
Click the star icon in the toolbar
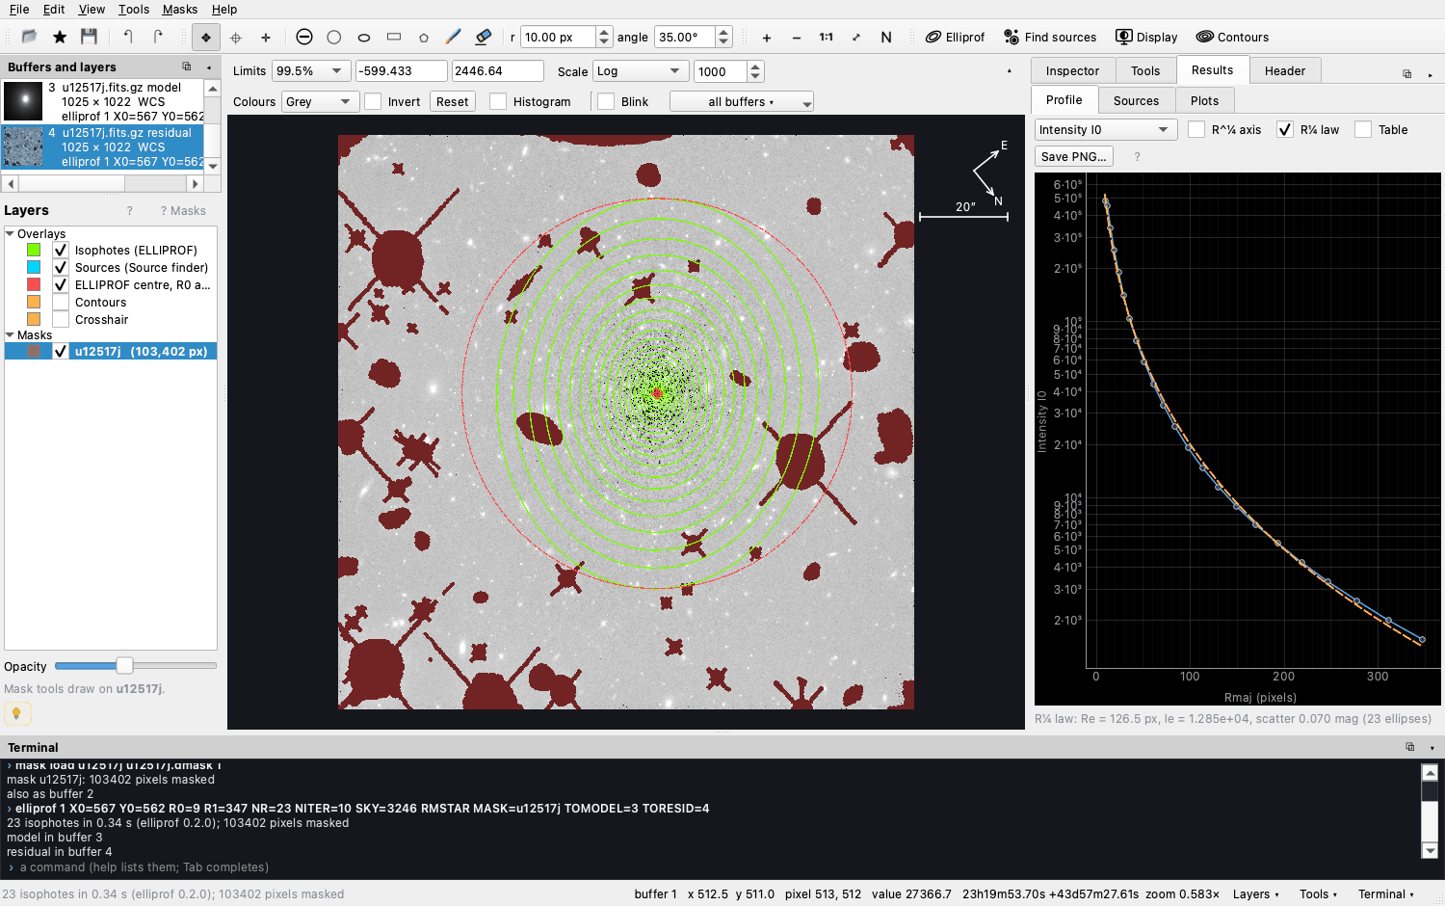(x=60, y=37)
